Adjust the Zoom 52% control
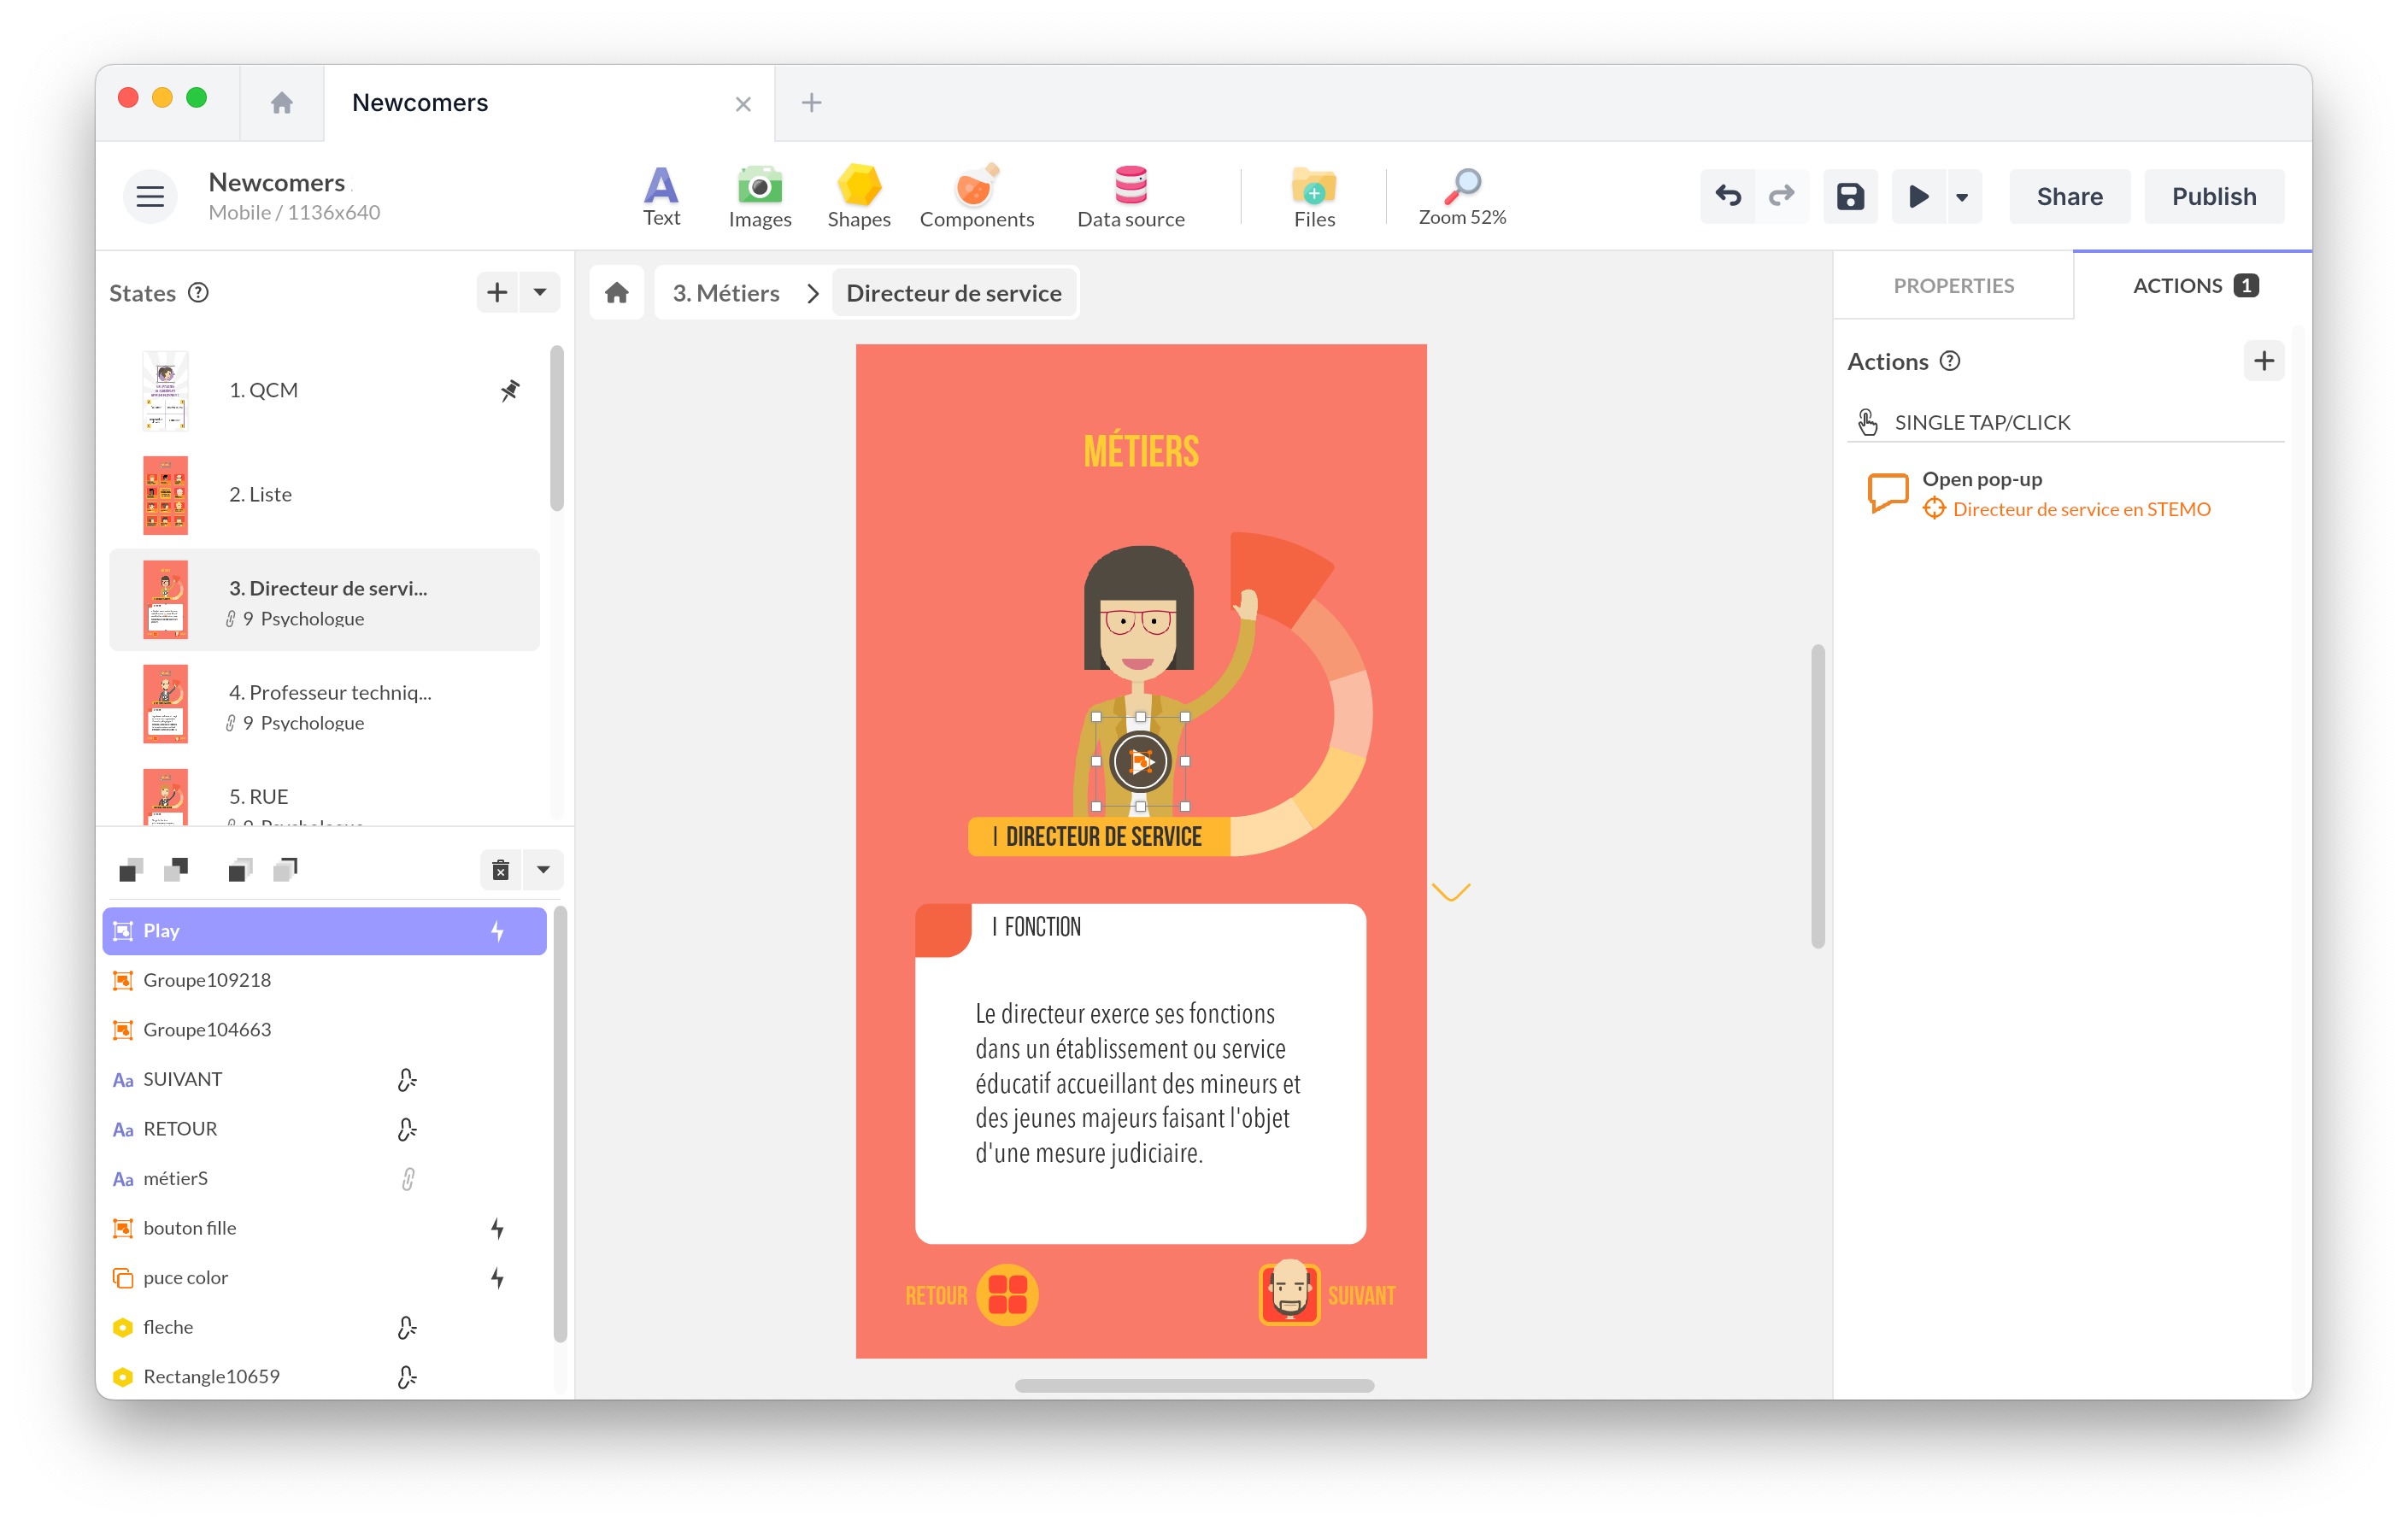The image size is (2408, 1526). 1462,196
